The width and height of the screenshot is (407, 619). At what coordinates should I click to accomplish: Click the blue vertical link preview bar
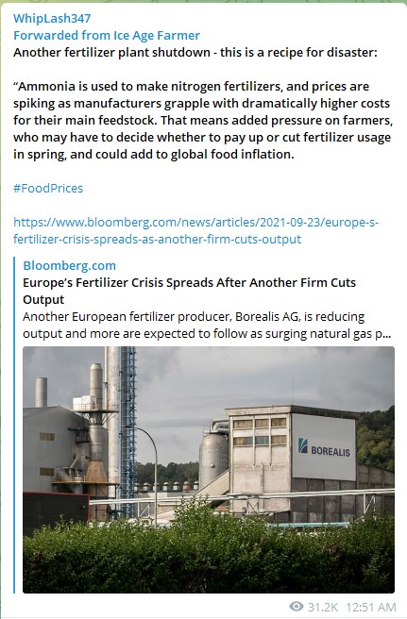pyautogui.click(x=14, y=425)
